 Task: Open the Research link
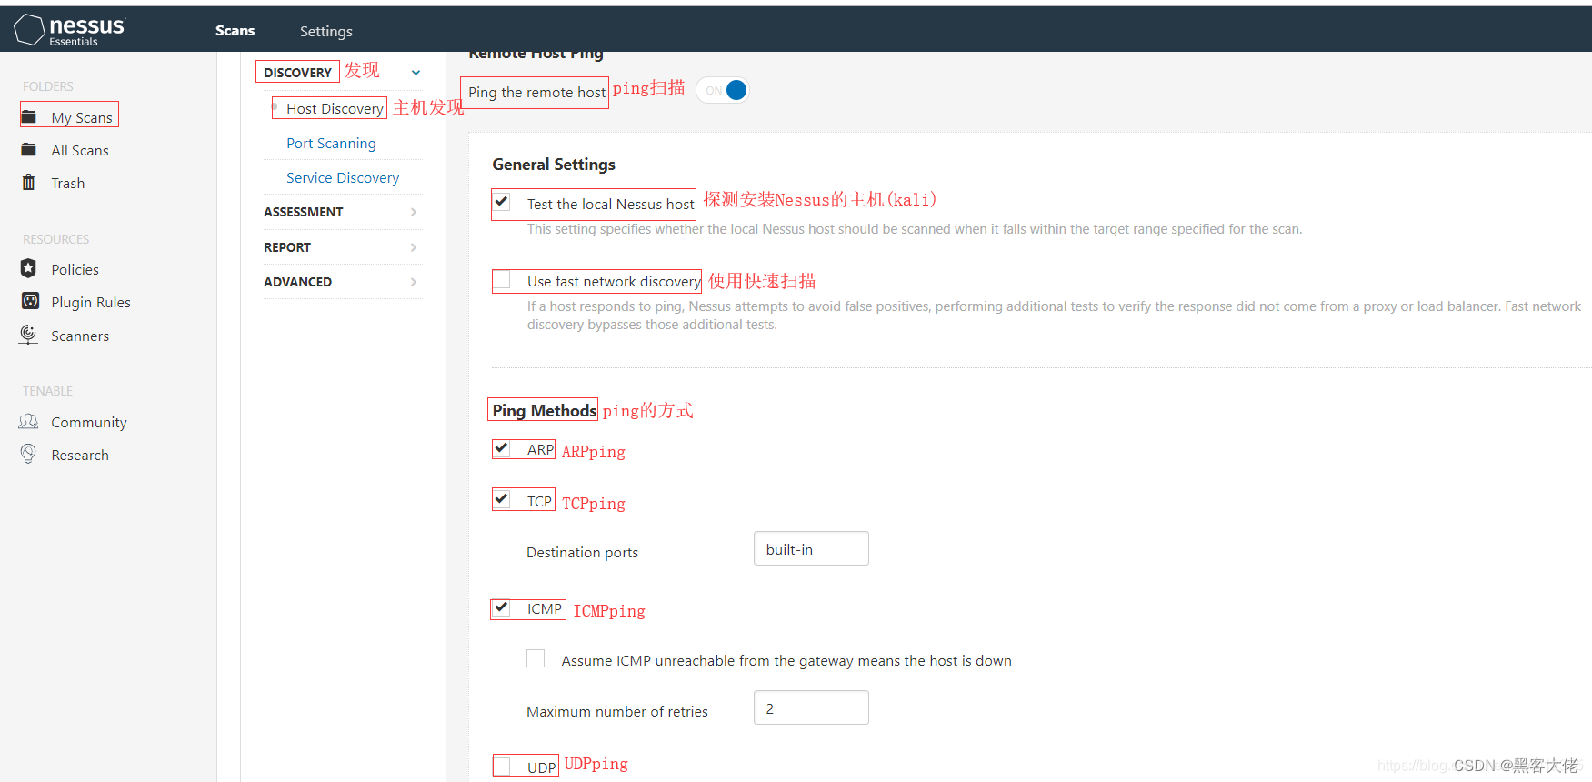tap(80, 455)
